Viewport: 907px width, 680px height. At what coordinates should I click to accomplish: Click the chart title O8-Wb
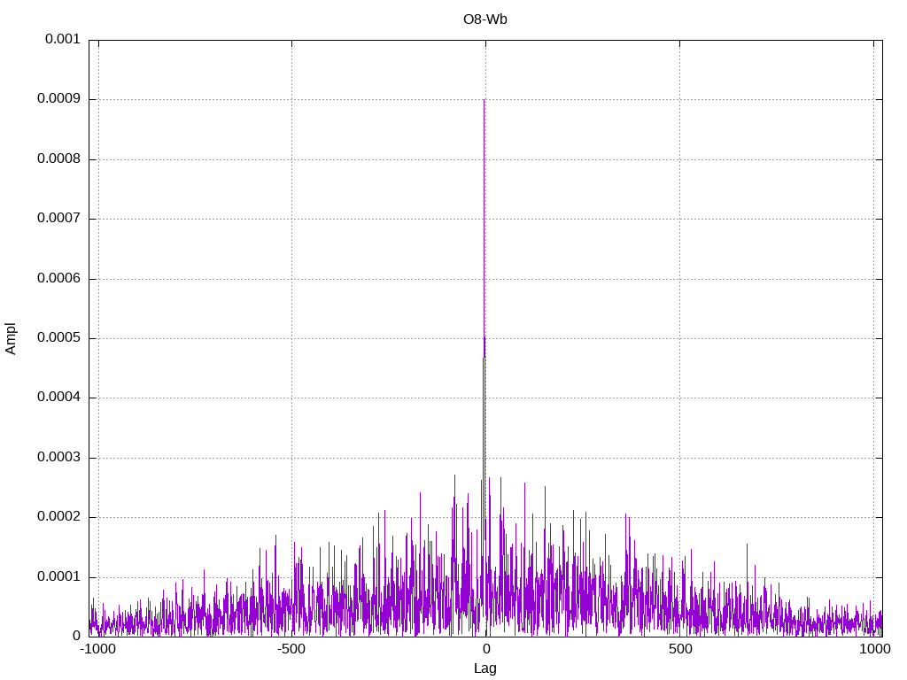coord(485,19)
